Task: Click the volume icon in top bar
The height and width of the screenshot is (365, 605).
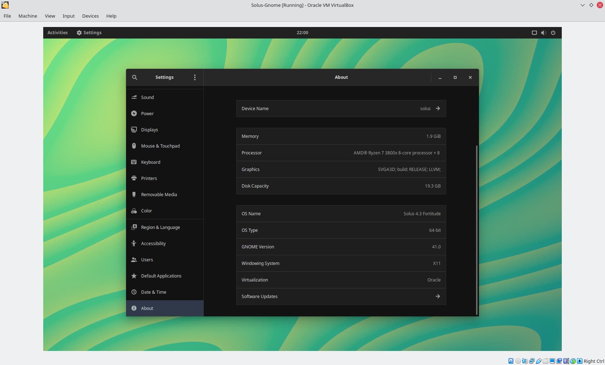Action: tap(544, 33)
